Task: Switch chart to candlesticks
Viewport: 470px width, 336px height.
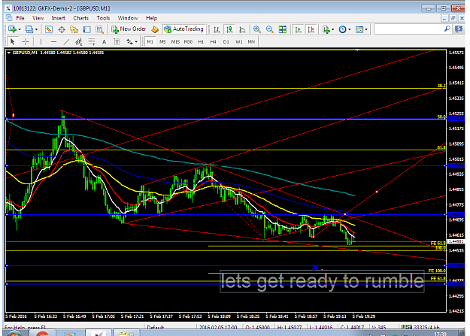Action: coord(229,29)
